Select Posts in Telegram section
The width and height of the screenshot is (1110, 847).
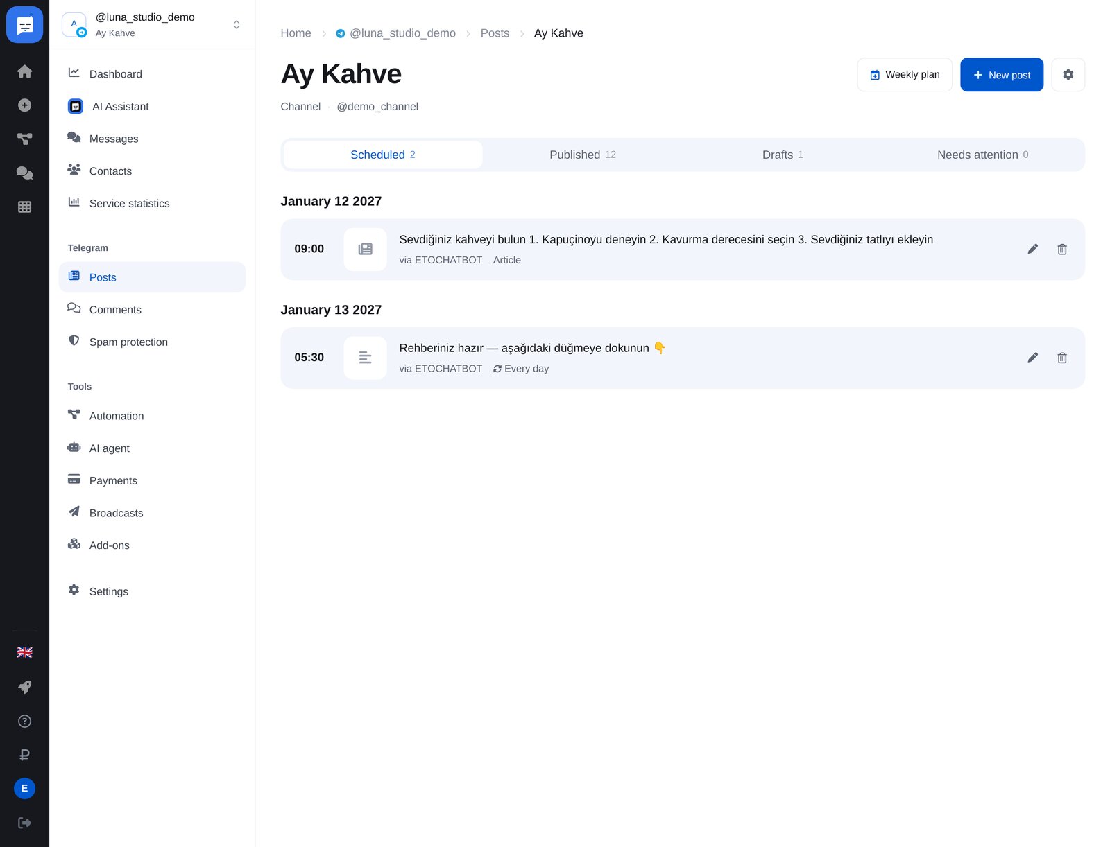coord(152,277)
